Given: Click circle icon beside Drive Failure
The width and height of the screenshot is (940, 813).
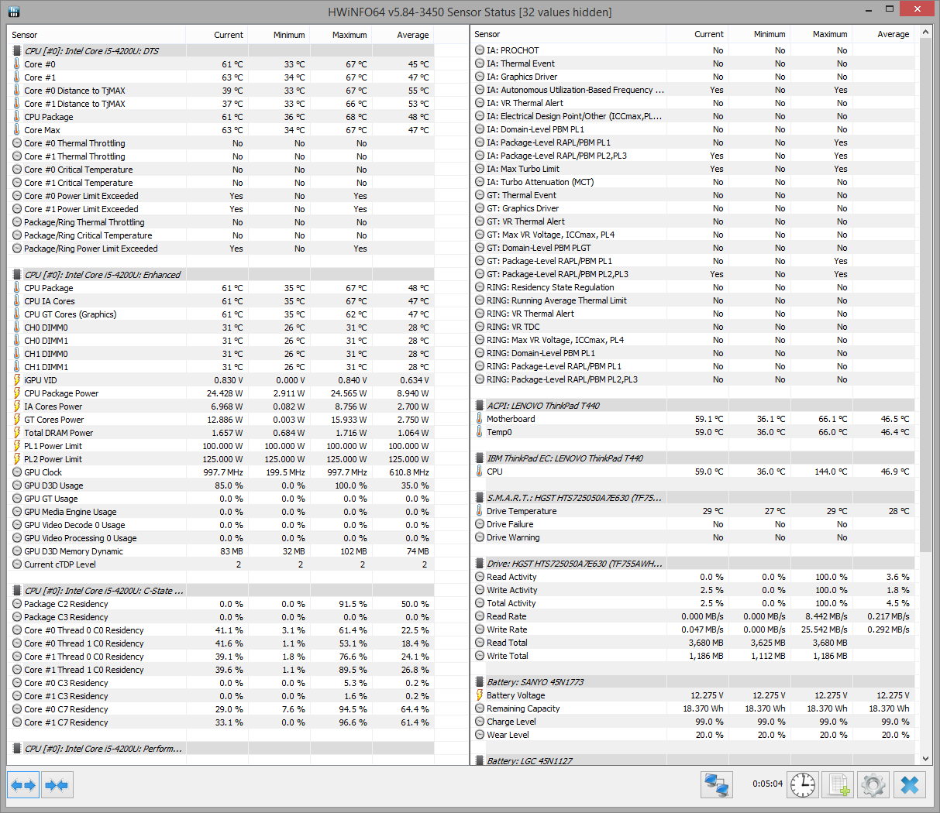Looking at the screenshot, I should point(480,524).
